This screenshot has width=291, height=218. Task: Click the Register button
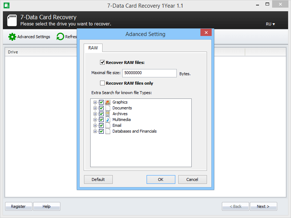pyautogui.click(x=19, y=206)
